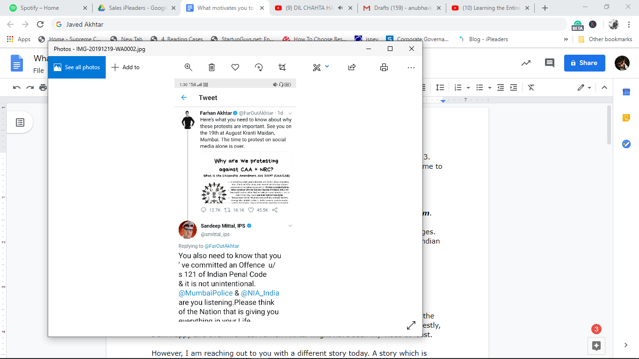Add photo to favorites with heart icon
The width and height of the screenshot is (639, 359).
[235, 67]
